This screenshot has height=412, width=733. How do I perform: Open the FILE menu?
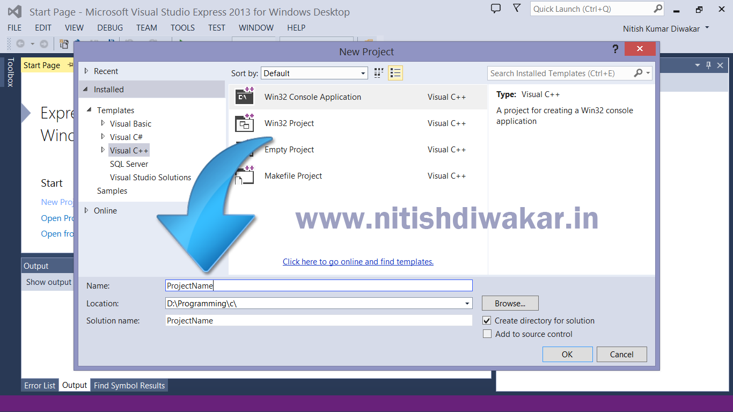pos(14,28)
